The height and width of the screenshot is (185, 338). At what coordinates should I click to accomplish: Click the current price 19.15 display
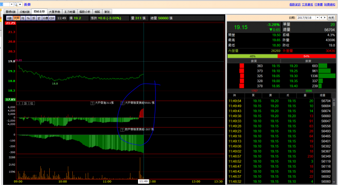[x=241, y=27]
